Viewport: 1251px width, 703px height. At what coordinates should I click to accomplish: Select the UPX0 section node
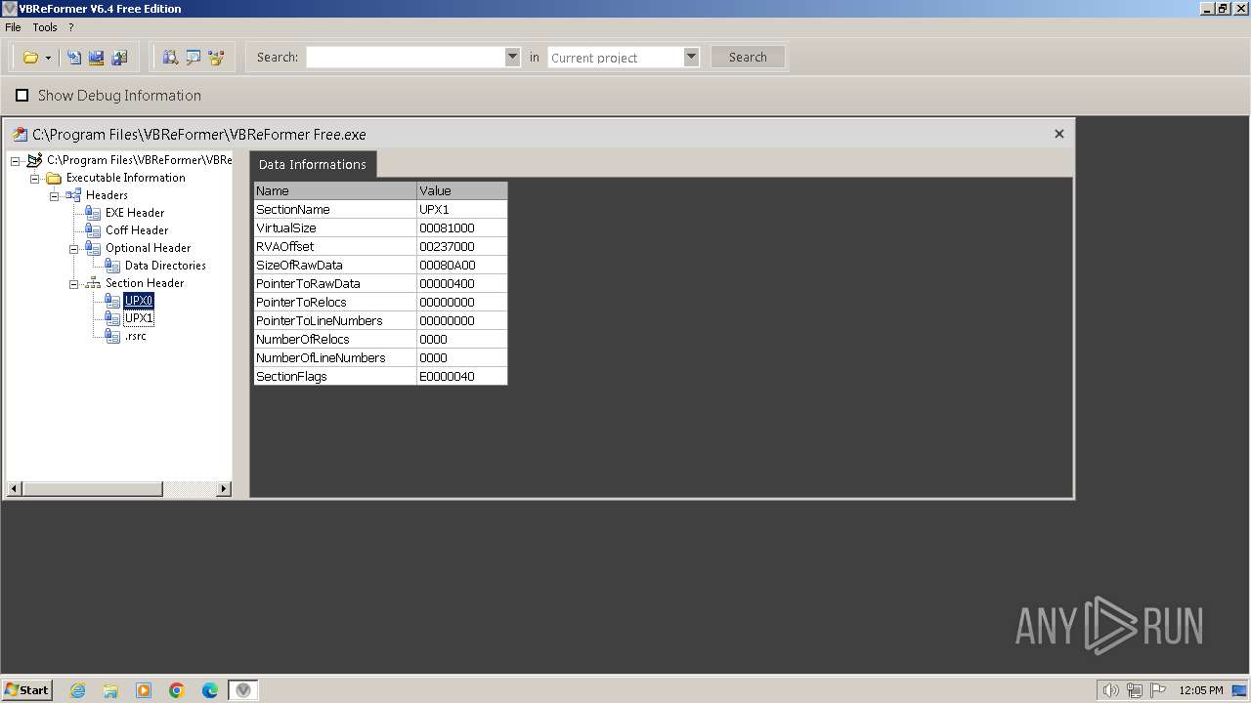(139, 301)
